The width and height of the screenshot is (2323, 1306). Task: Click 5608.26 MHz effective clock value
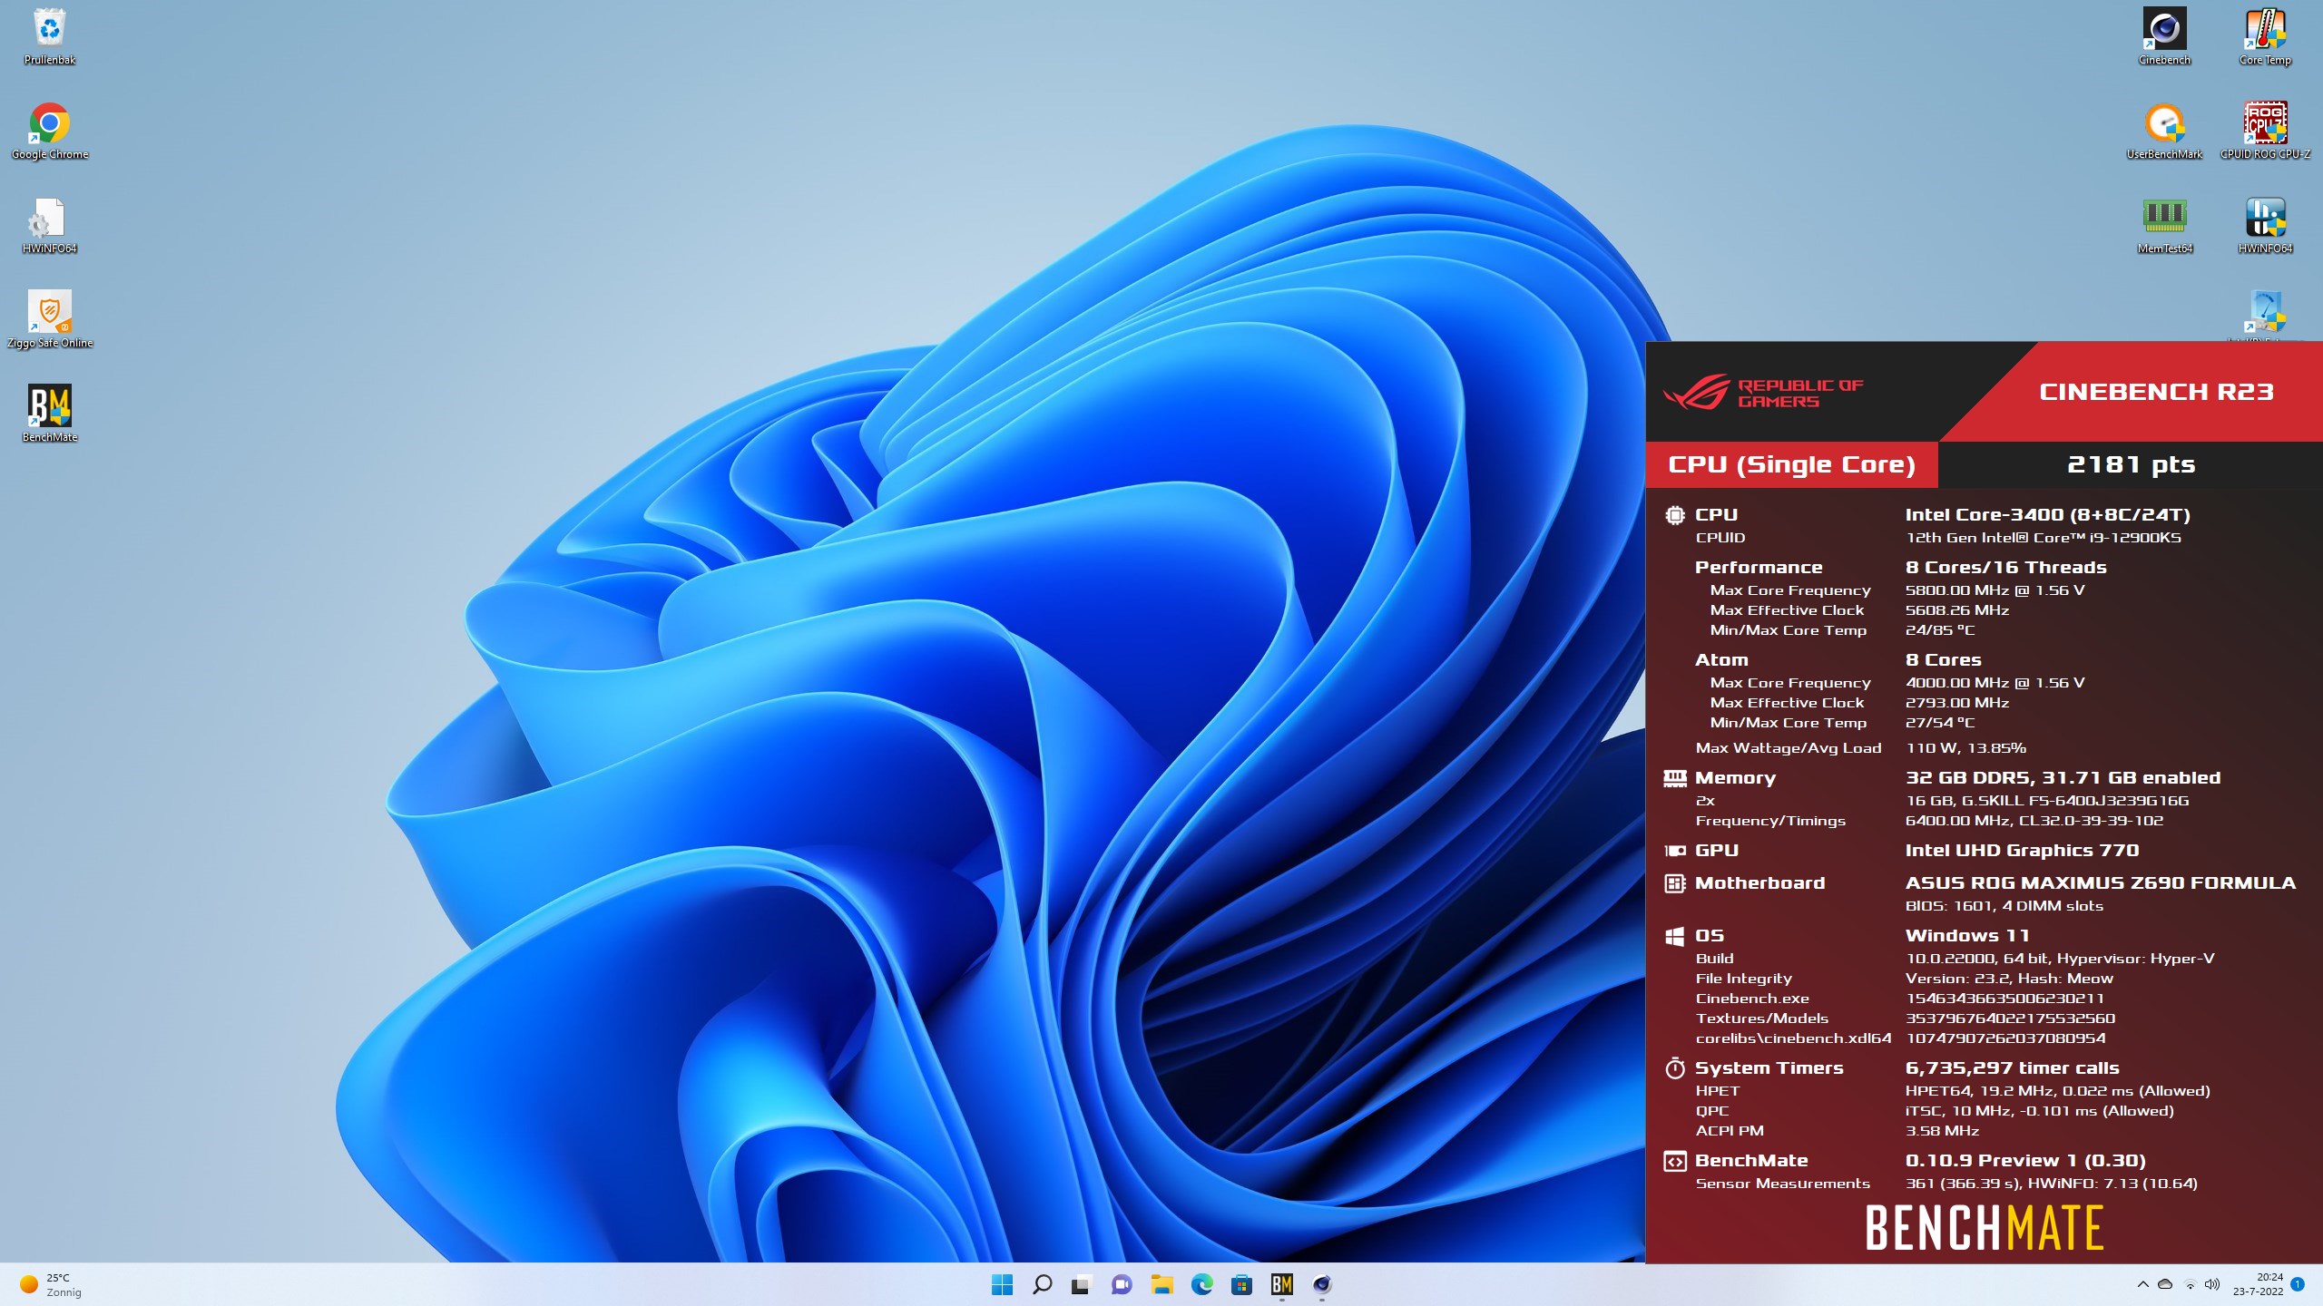click(1957, 610)
